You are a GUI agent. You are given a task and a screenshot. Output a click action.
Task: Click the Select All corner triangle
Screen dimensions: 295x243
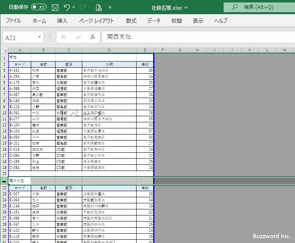point(4,50)
